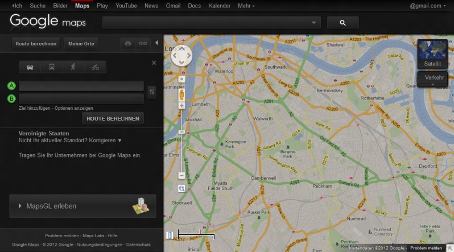Open the search box dropdown arrow
This screenshot has height=252, width=454.
point(314,23)
